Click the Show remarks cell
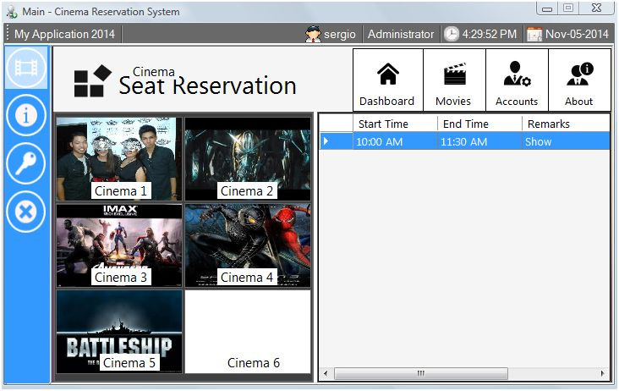The image size is (619, 391). click(x=566, y=141)
